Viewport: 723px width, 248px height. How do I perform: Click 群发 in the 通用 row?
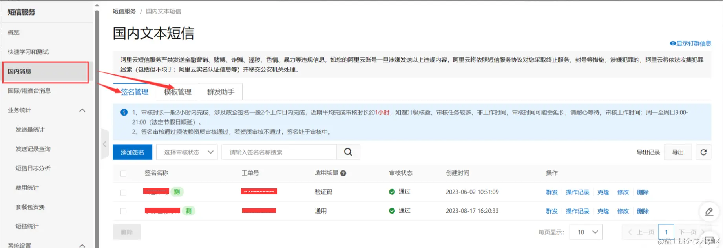[x=552, y=211]
